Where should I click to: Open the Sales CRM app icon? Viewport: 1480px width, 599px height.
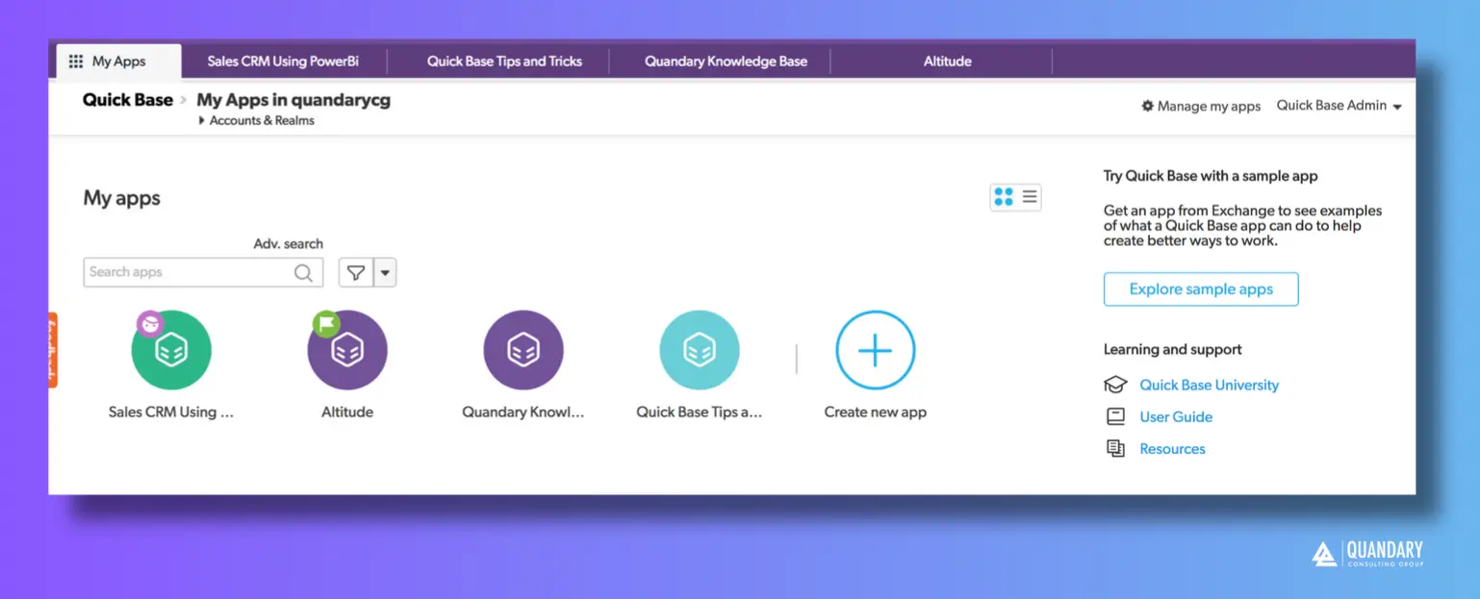point(170,349)
